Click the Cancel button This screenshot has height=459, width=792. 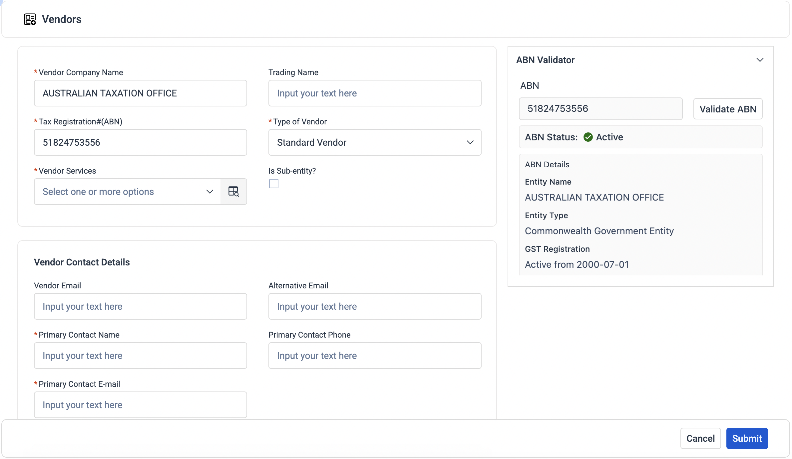(x=700, y=438)
